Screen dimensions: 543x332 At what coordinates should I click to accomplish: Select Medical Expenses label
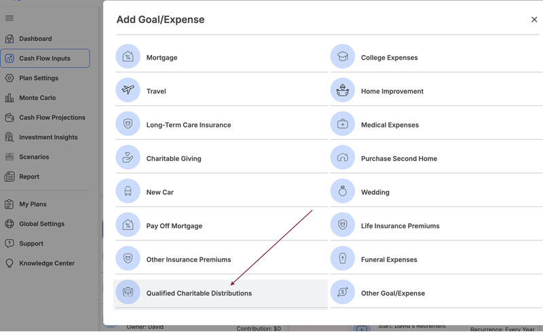(x=390, y=125)
